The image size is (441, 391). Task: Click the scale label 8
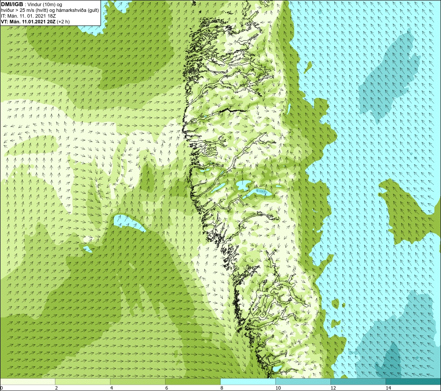[x=222, y=388]
